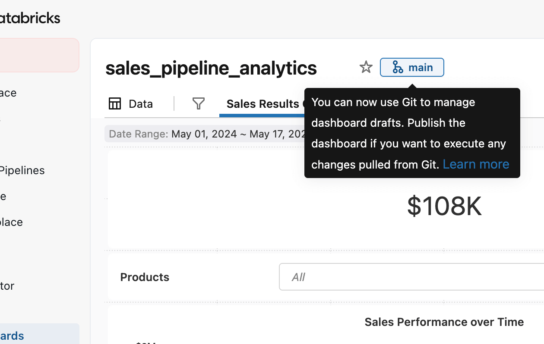Click the Sales Performance over Time title
The width and height of the screenshot is (544, 344).
(x=444, y=322)
